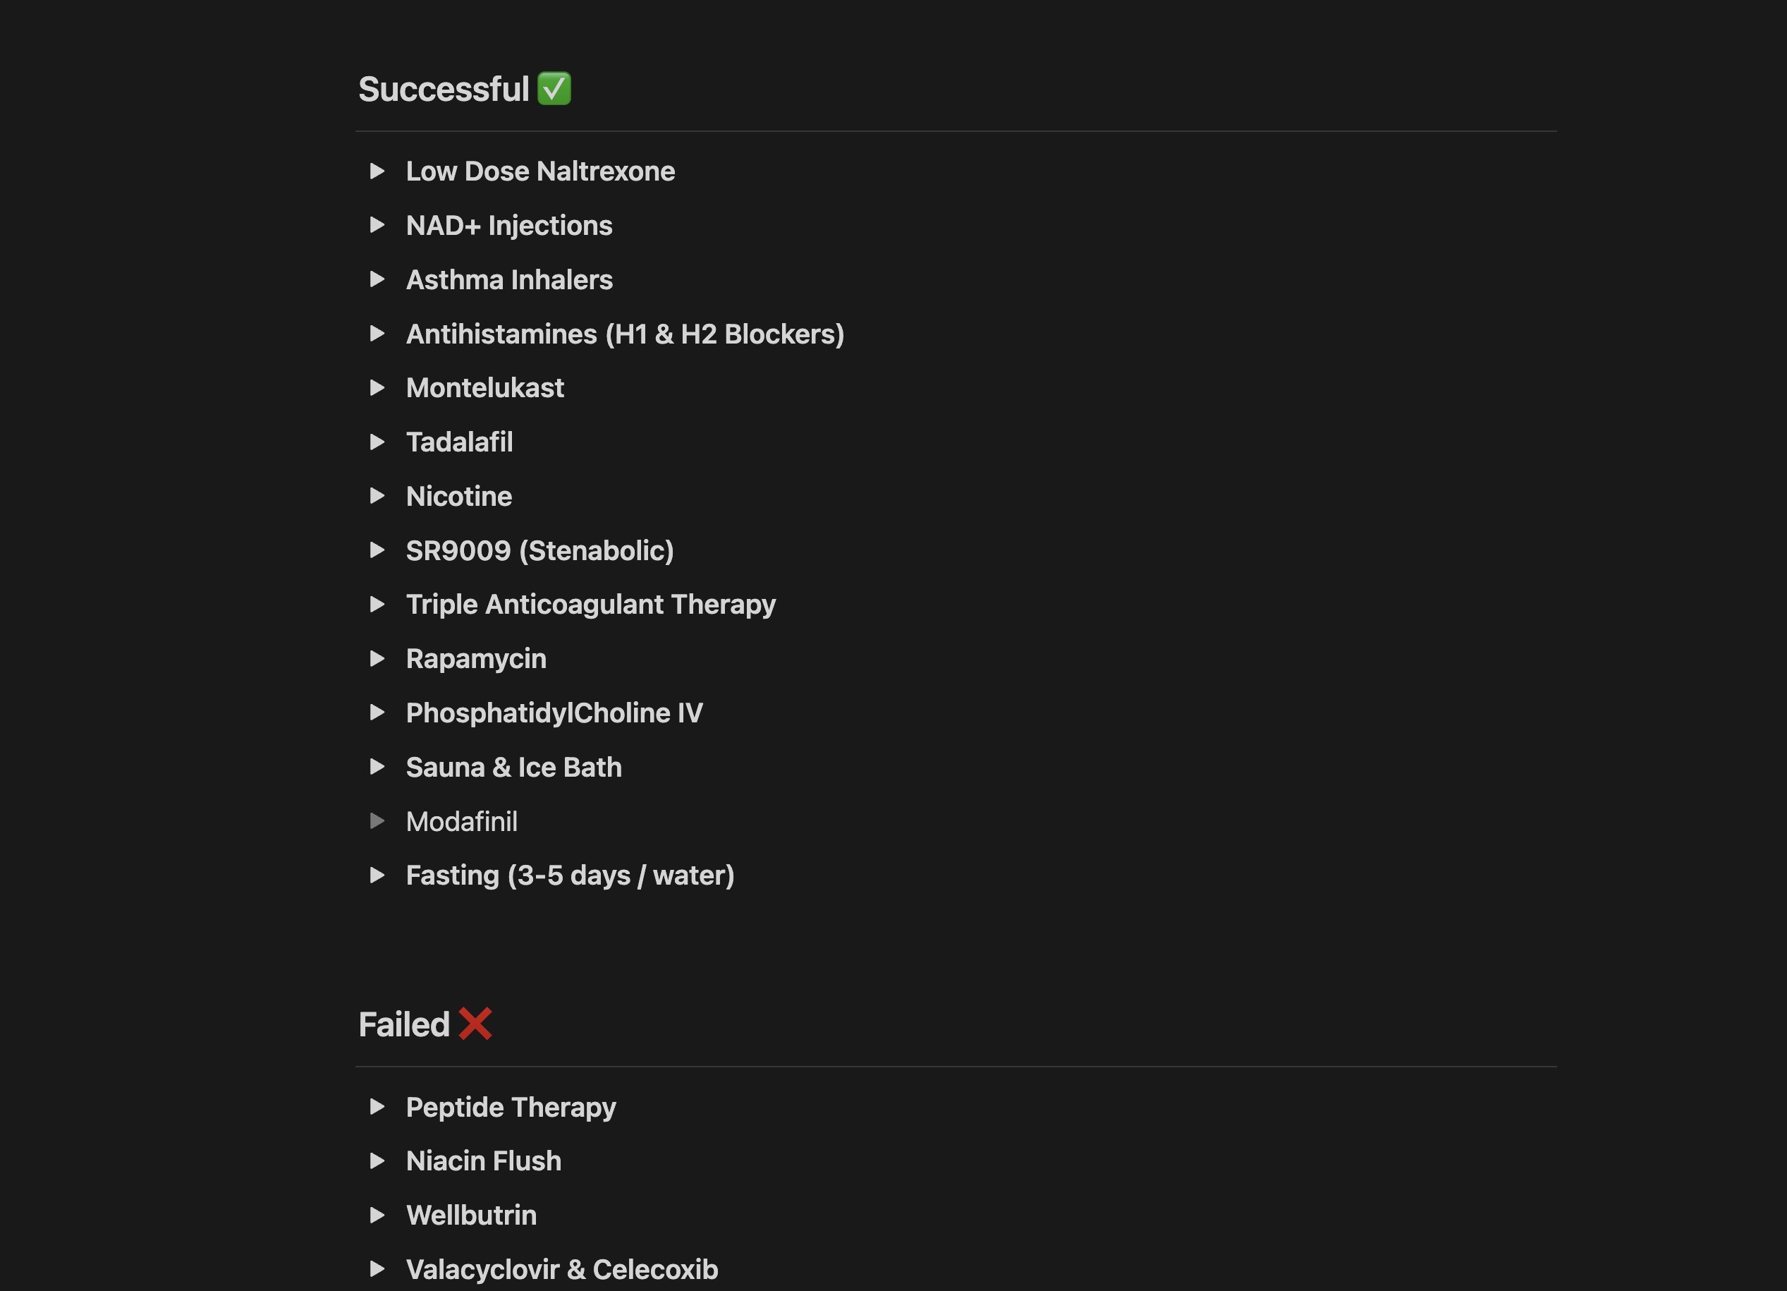Click the Triple Anticoagulant Therapy text

pos(590,605)
